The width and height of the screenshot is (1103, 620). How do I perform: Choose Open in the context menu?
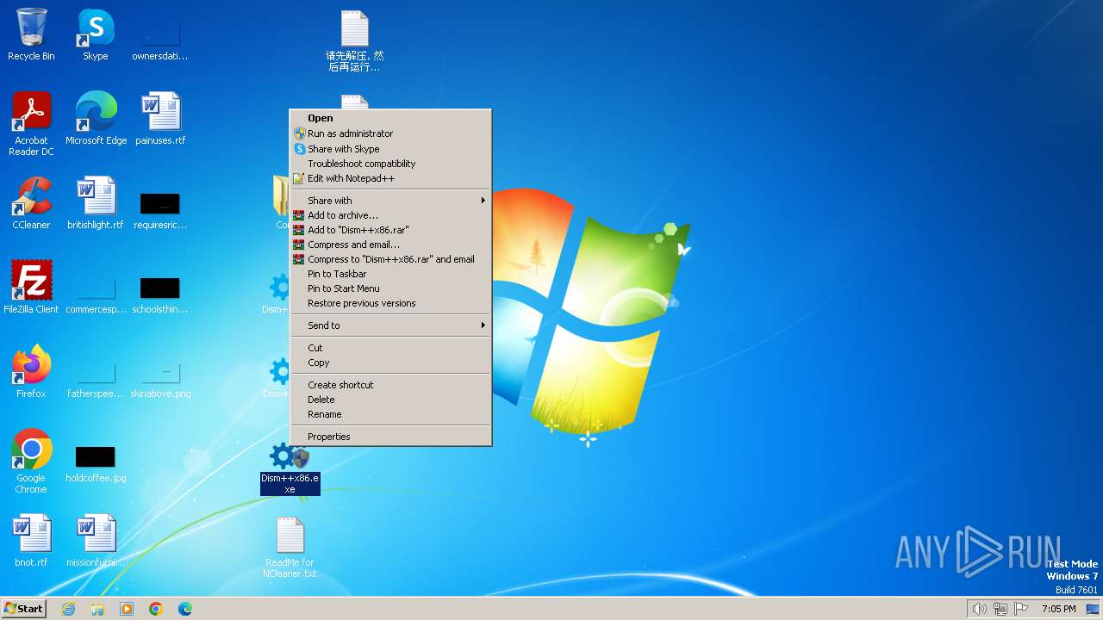pyautogui.click(x=390, y=118)
